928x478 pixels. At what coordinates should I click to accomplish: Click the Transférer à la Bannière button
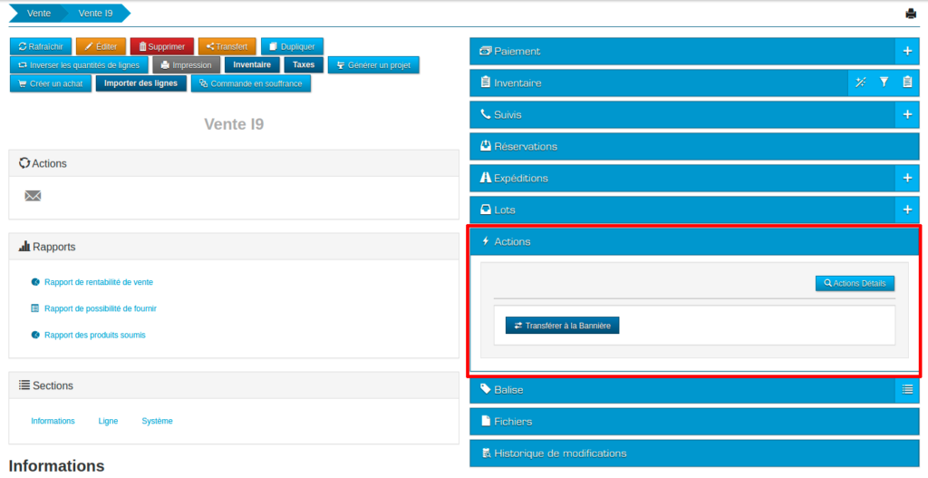562,325
